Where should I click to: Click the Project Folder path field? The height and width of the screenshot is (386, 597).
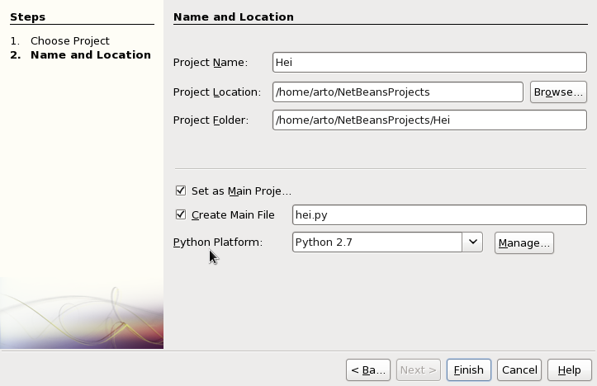[x=429, y=120]
